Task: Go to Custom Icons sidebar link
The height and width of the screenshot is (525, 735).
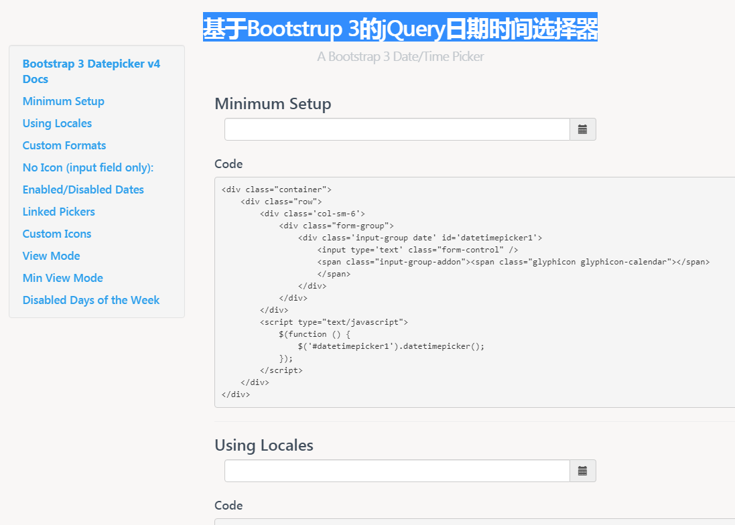Action: tap(57, 234)
